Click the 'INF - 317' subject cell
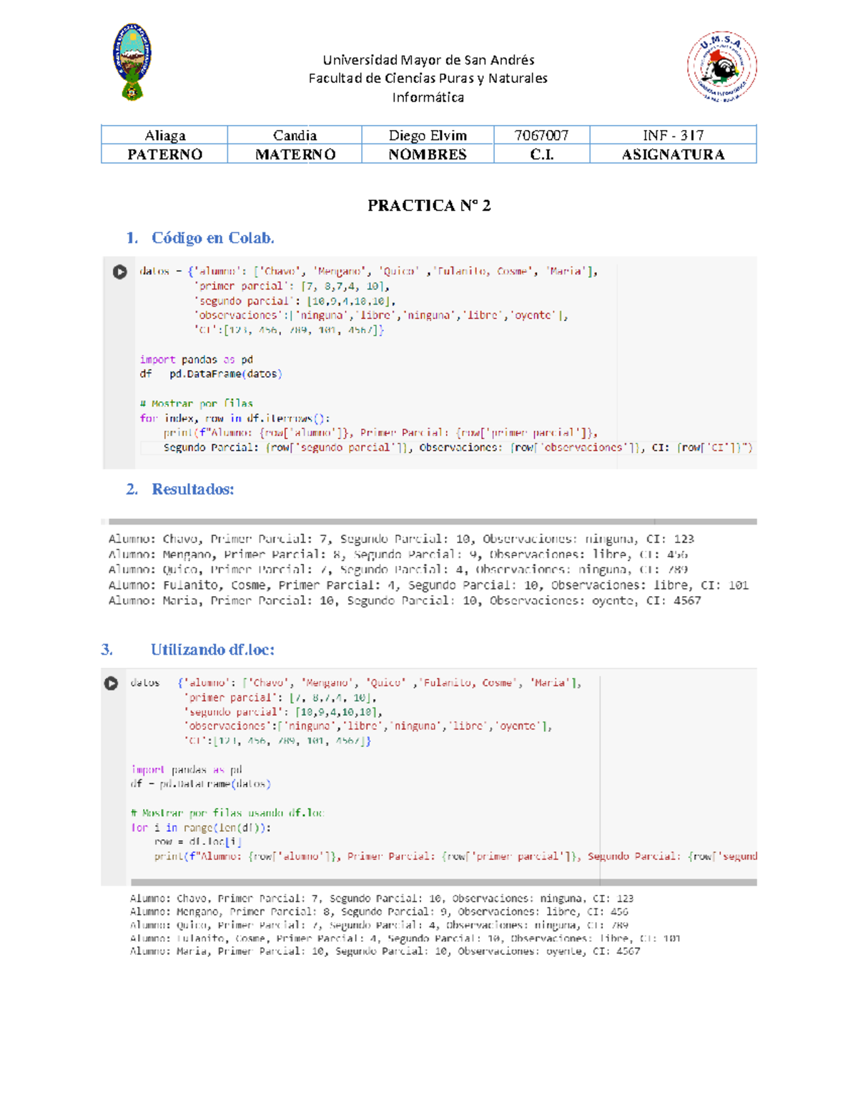 (673, 135)
